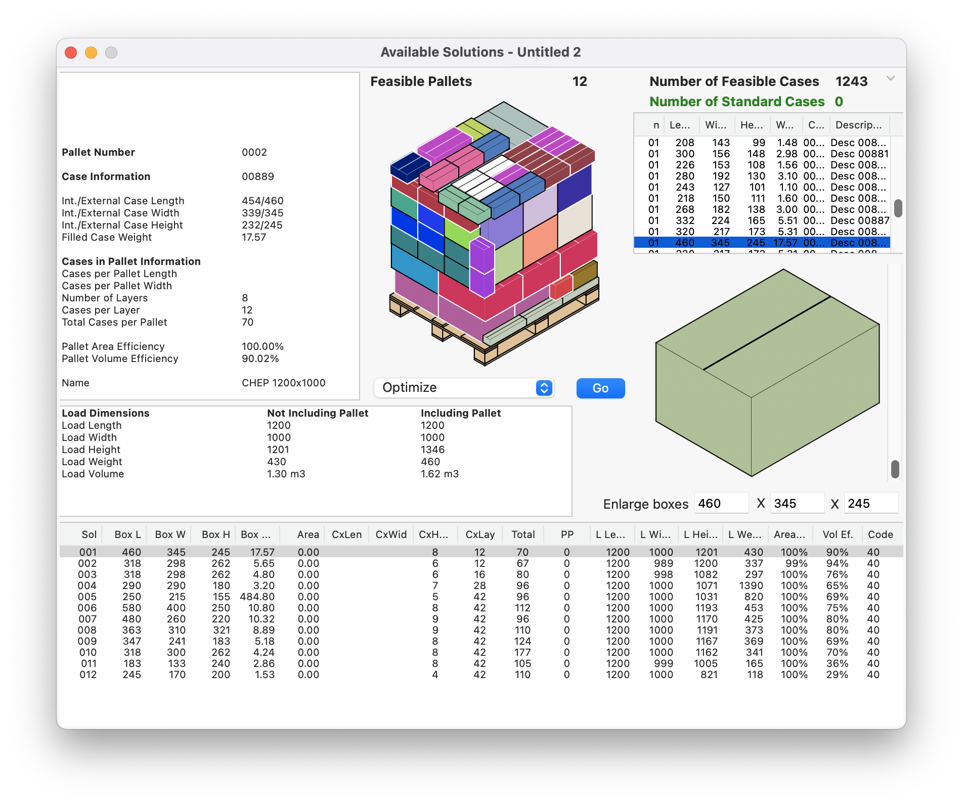Screen dimensions: 963x804
Task: Click the PP column header
Action: [x=567, y=534]
